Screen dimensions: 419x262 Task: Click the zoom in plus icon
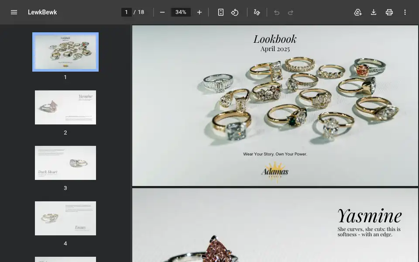(199, 12)
